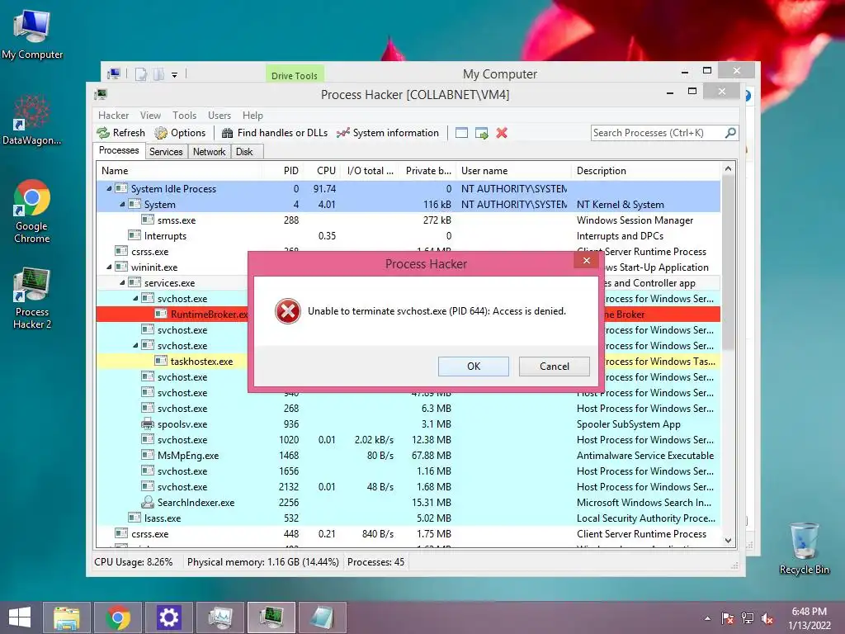Select svchost.exe with PID 2132
The image size is (845, 634).
click(408, 486)
